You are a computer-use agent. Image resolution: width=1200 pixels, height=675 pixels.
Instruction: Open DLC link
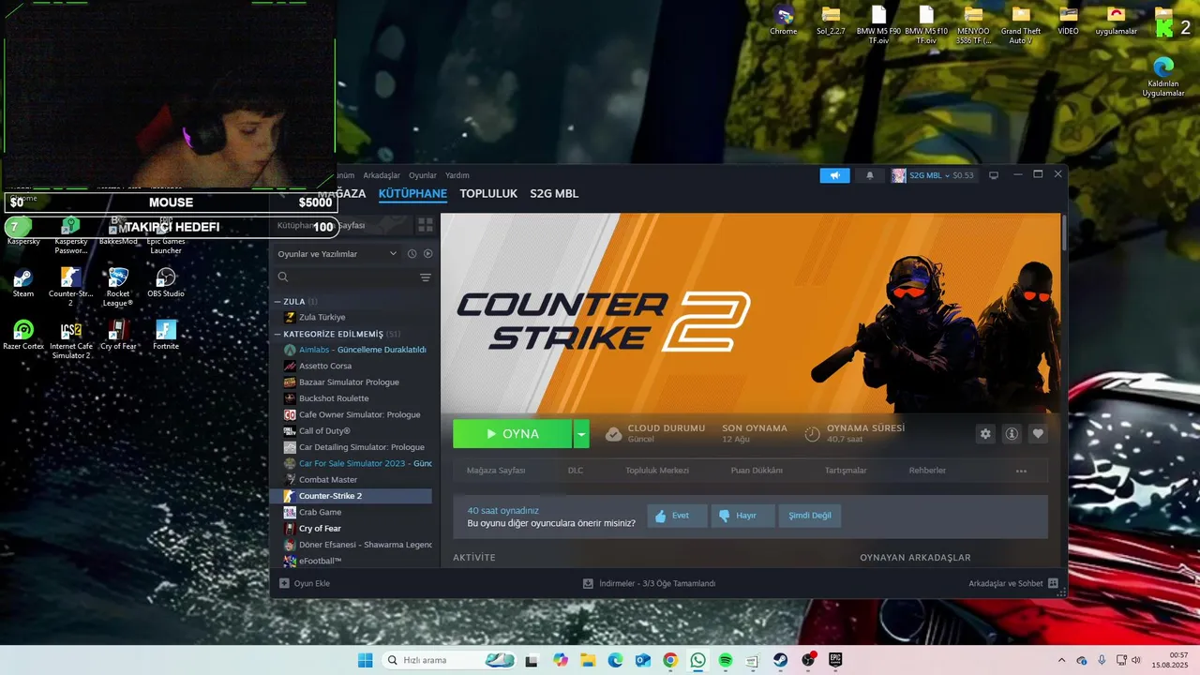pyautogui.click(x=576, y=471)
